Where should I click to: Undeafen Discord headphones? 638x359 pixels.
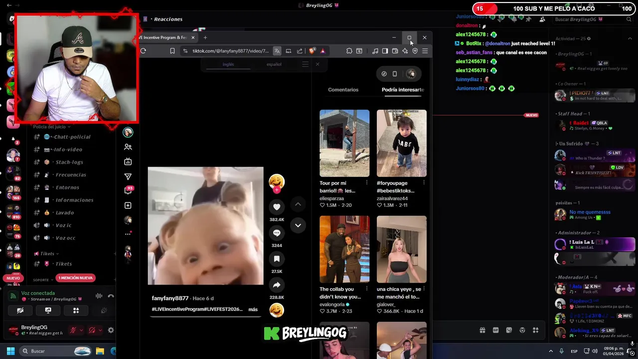tap(92, 330)
